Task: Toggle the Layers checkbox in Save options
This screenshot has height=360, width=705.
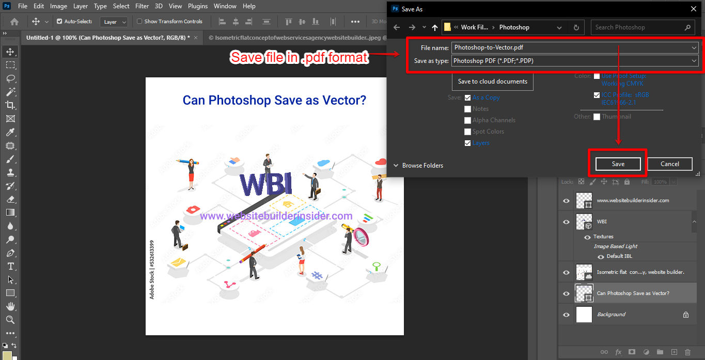Action: 467,143
